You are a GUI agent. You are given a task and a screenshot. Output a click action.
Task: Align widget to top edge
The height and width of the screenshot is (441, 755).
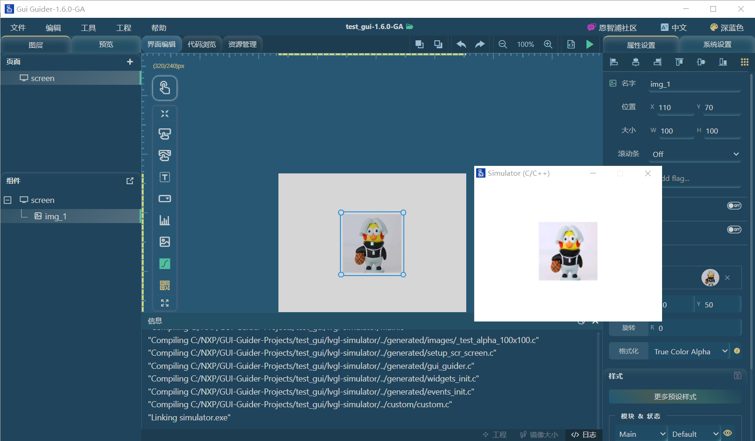[679, 62]
